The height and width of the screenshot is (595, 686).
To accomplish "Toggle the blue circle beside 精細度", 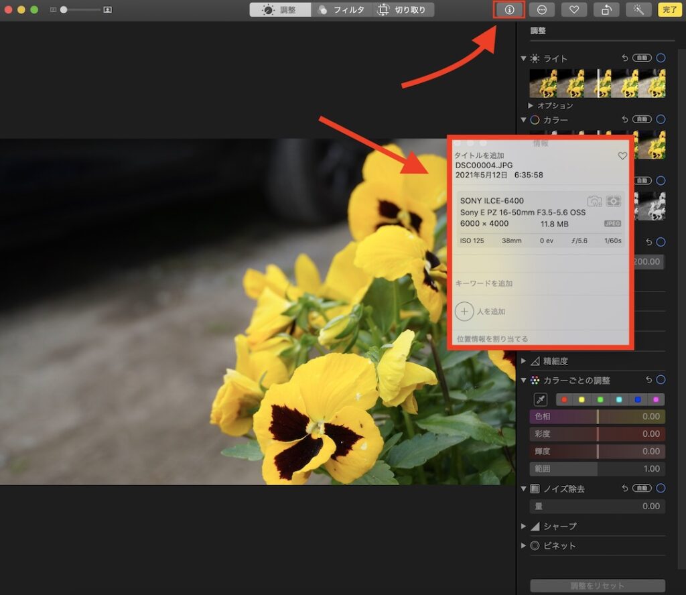I will (x=661, y=360).
